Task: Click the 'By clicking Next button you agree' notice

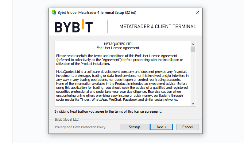Action: [x=108, y=111]
